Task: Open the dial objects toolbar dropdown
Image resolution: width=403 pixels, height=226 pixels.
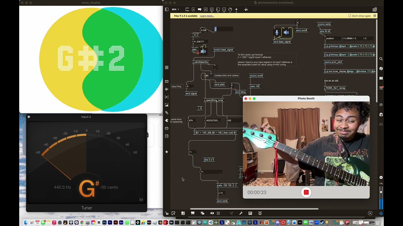Action: tap(230, 9)
